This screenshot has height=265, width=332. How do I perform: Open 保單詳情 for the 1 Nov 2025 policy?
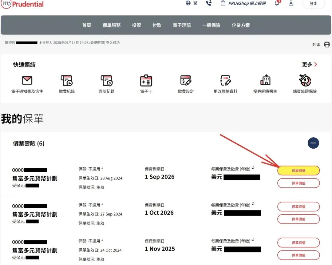tap(298, 243)
